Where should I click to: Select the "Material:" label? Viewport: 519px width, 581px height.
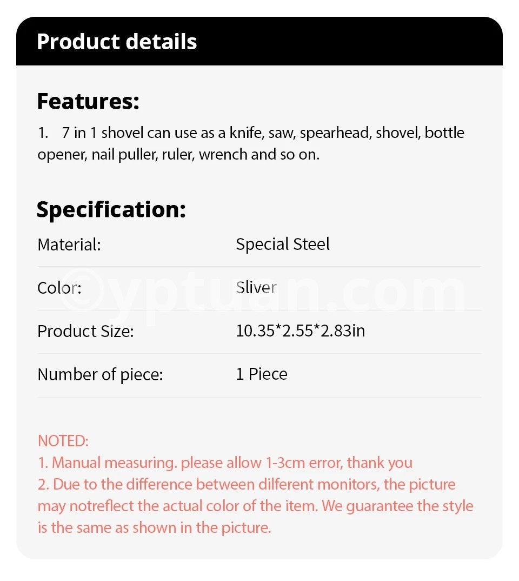pos(69,245)
